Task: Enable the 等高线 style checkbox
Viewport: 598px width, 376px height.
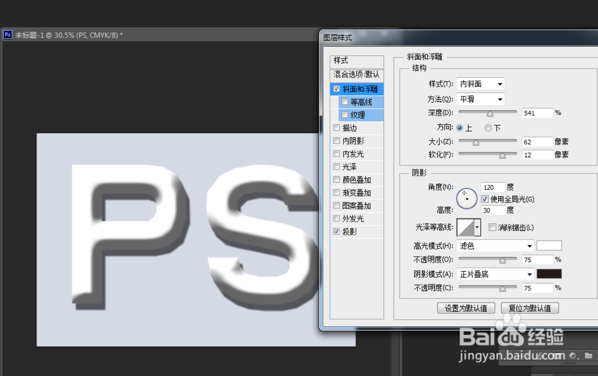Action: 344,101
